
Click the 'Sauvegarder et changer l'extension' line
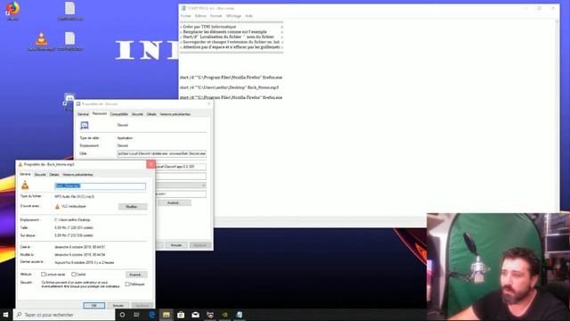coord(232,42)
